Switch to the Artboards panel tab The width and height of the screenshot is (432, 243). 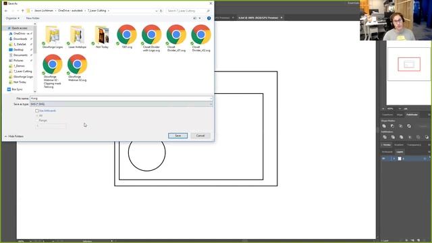[x=387, y=152]
